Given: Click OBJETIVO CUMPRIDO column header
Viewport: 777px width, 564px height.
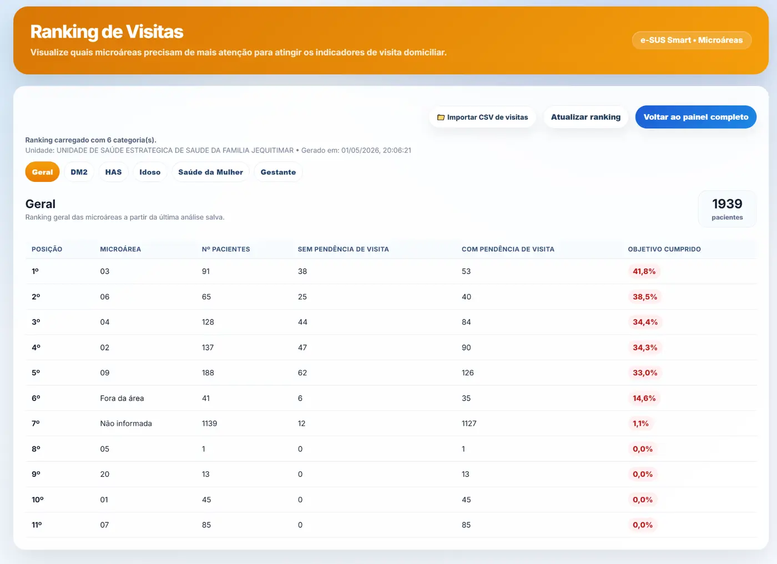Looking at the screenshot, I should pos(664,249).
